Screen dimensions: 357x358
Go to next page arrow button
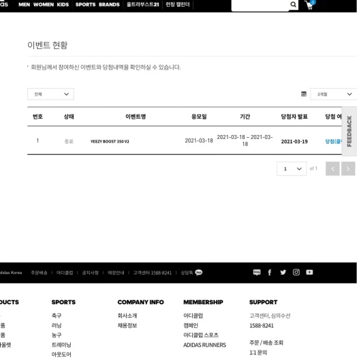(x=348, y=168)
